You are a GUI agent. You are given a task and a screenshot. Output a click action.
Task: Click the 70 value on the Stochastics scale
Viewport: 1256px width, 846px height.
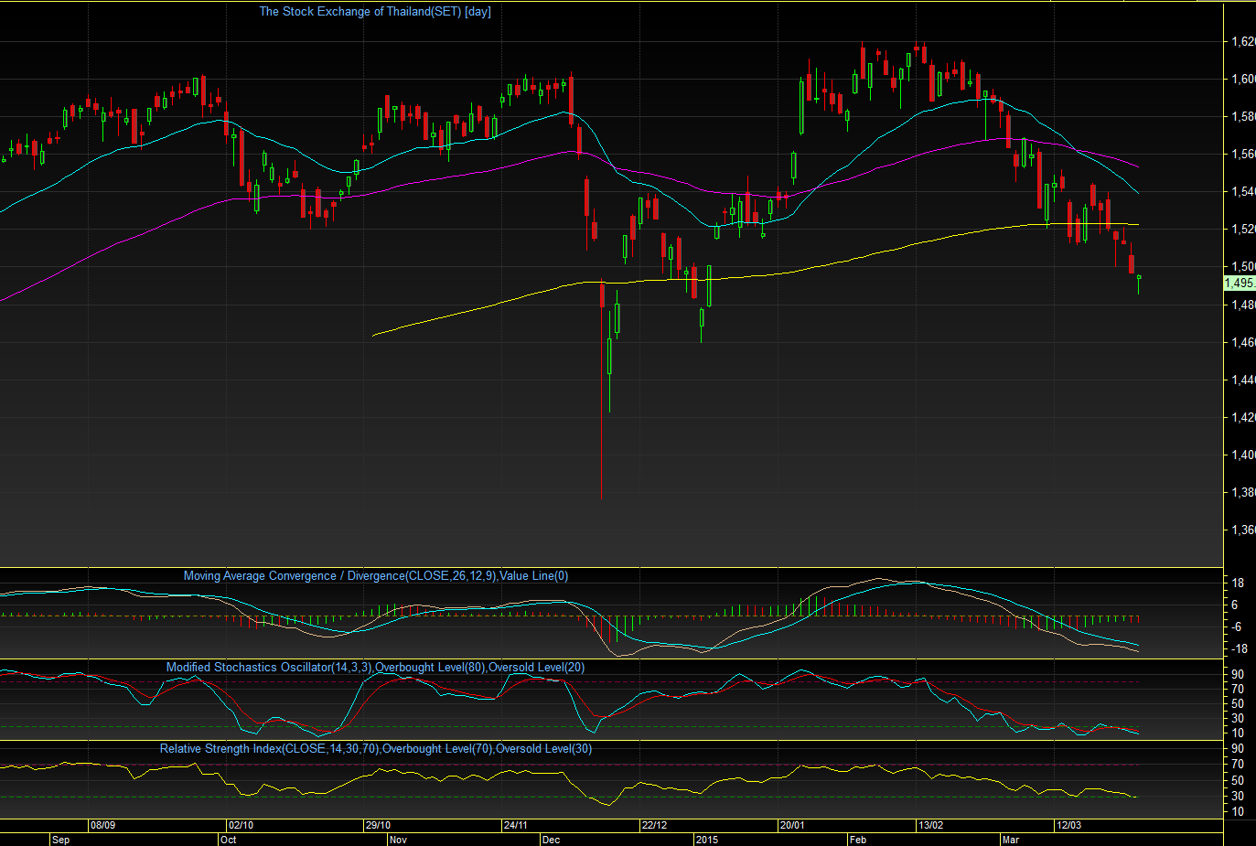pos(1238,689)
